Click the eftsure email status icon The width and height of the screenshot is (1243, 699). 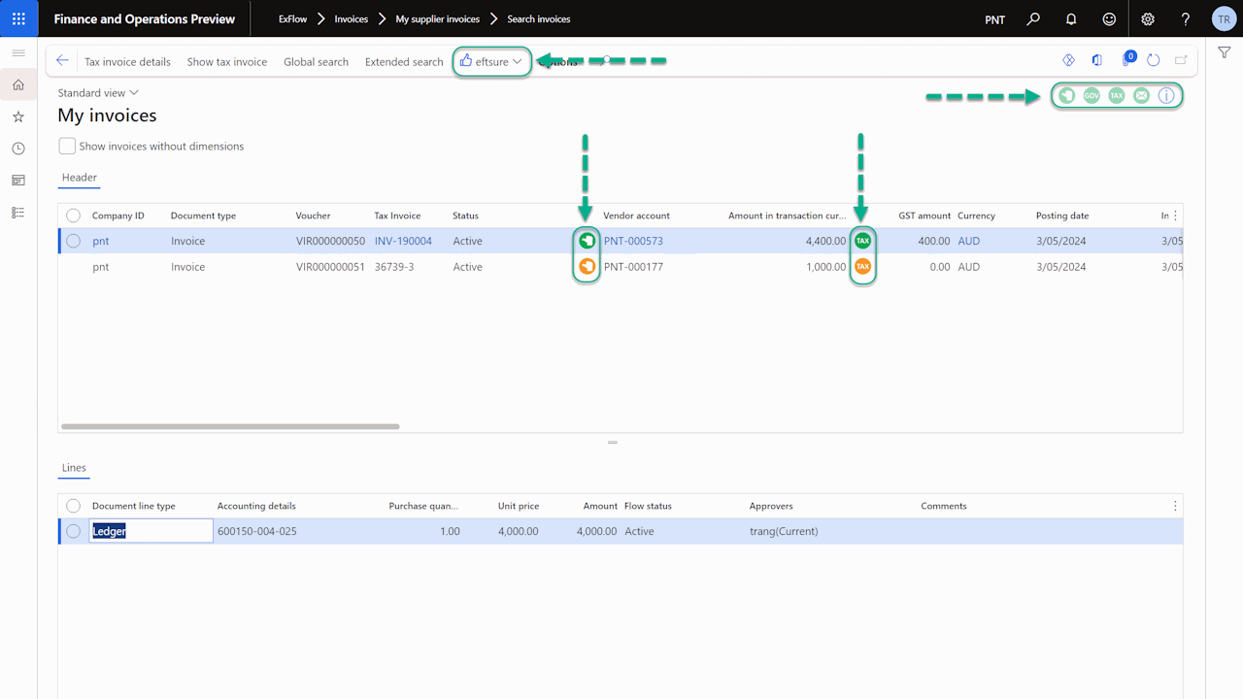1141,95
